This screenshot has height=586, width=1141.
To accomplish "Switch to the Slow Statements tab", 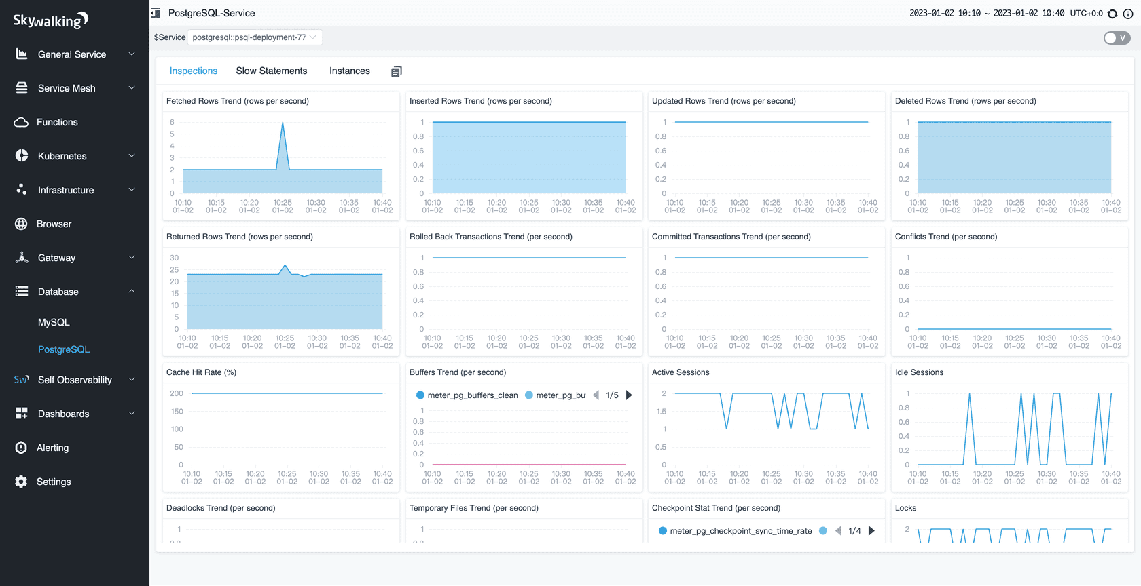I will 272,71.
